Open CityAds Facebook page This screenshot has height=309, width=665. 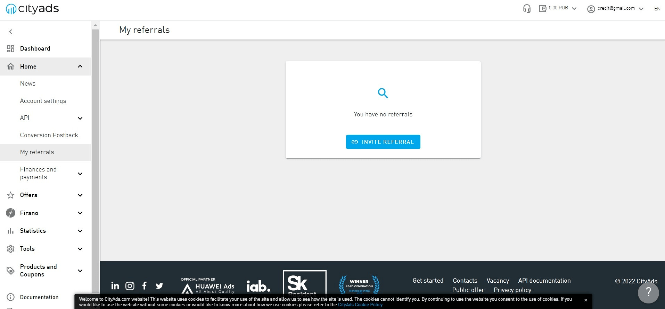point(145,285)
